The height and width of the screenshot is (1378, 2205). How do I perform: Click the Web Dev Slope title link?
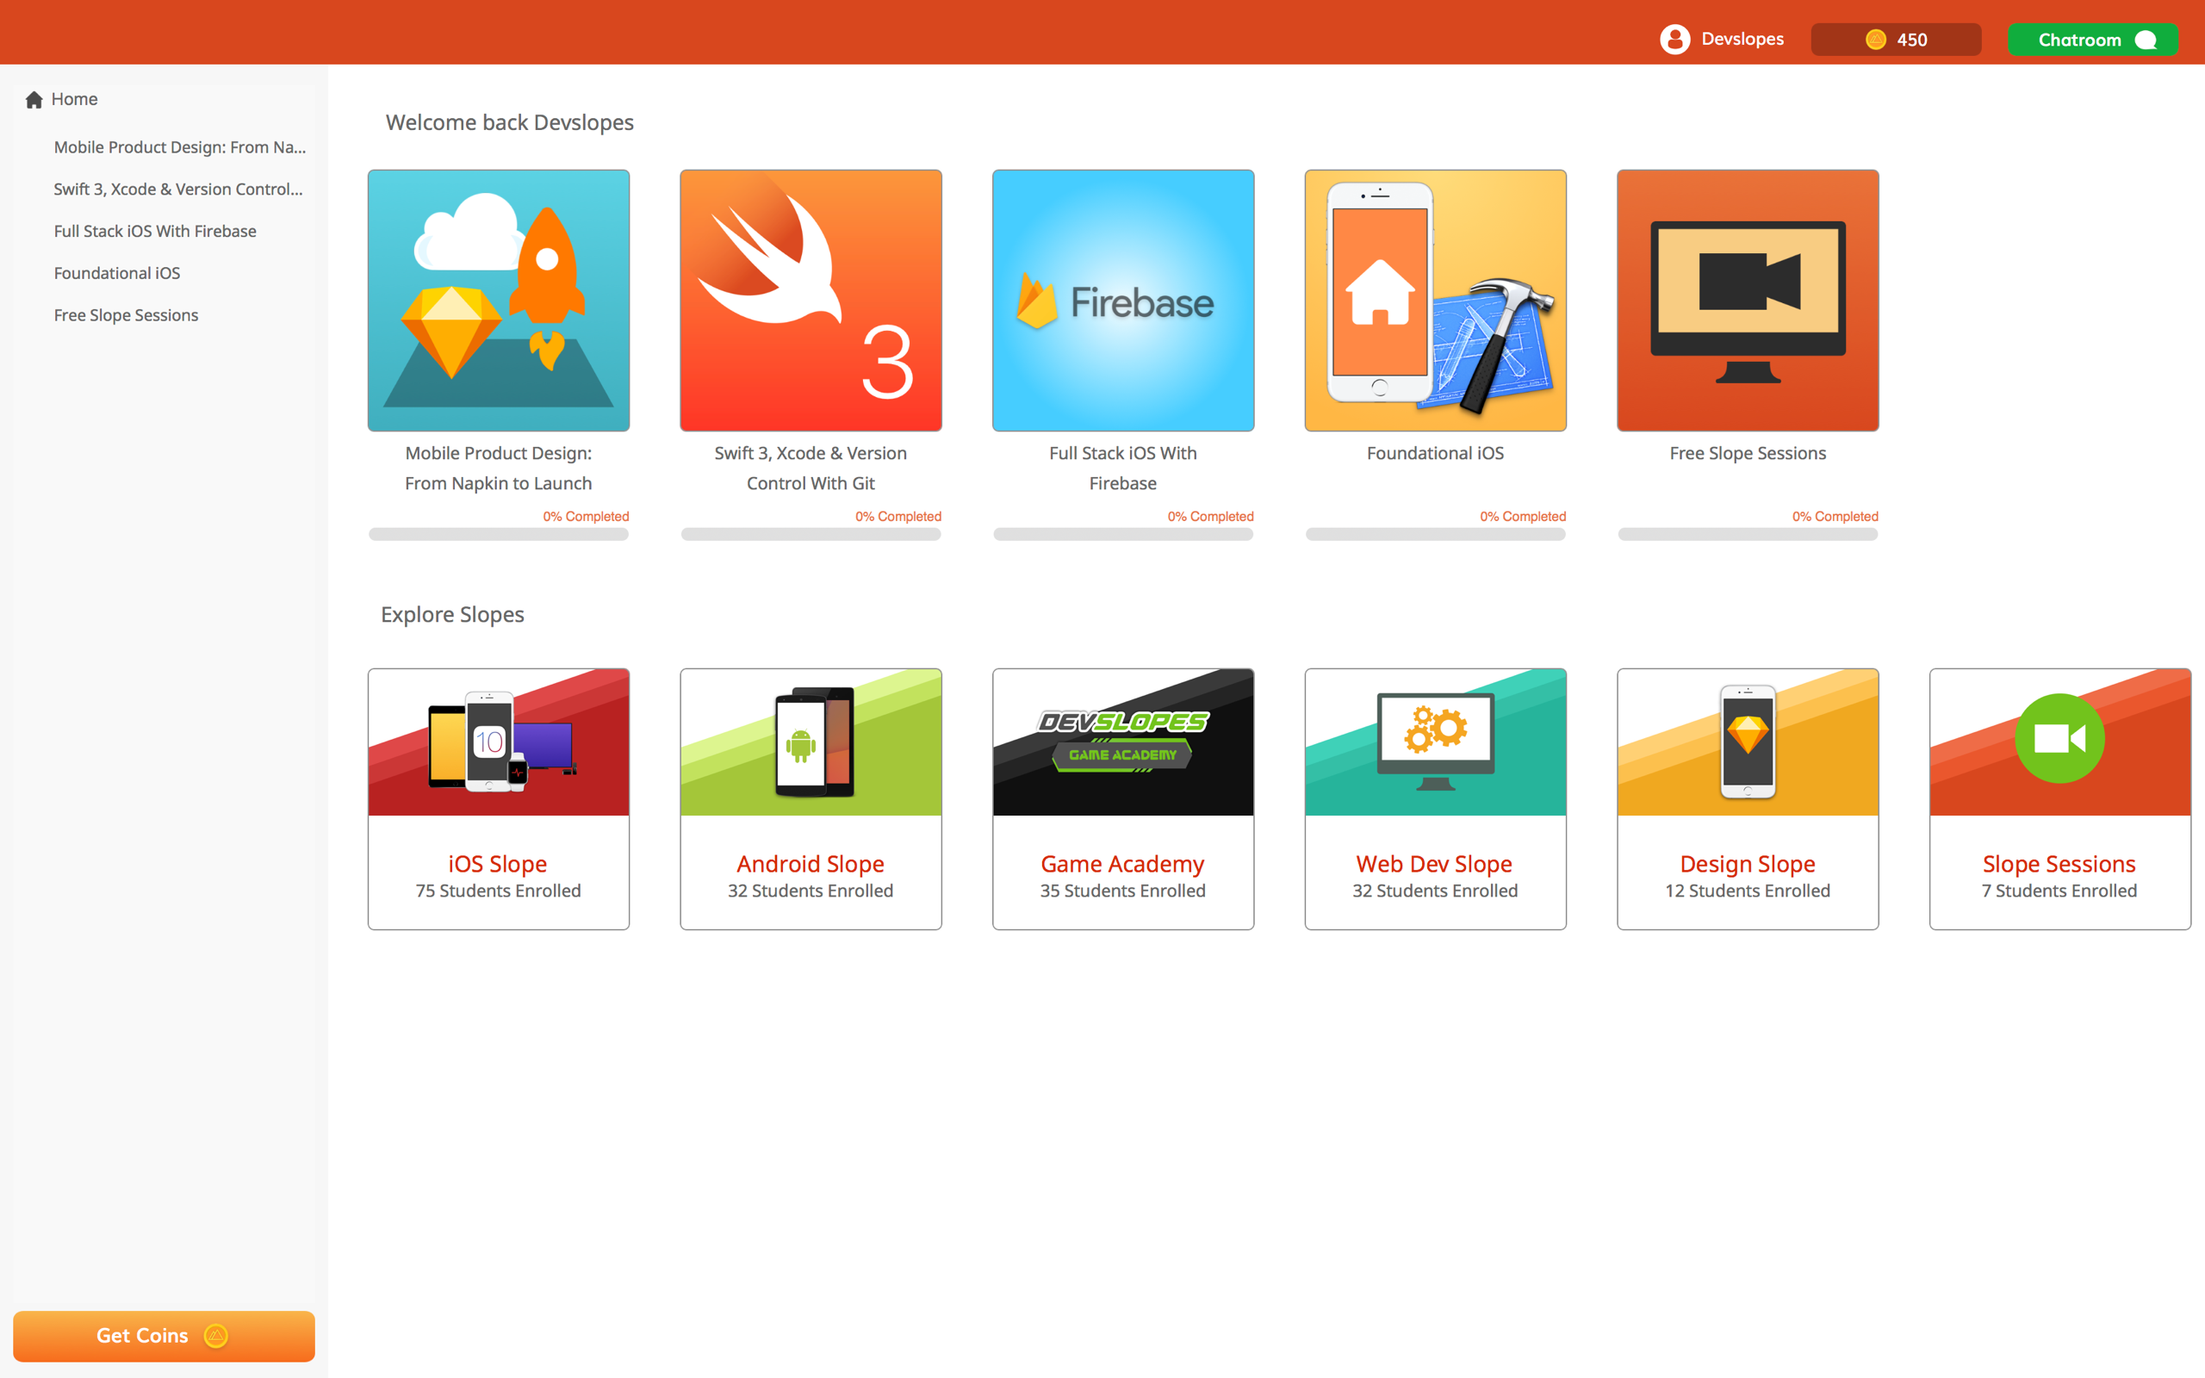[1434, 863]
